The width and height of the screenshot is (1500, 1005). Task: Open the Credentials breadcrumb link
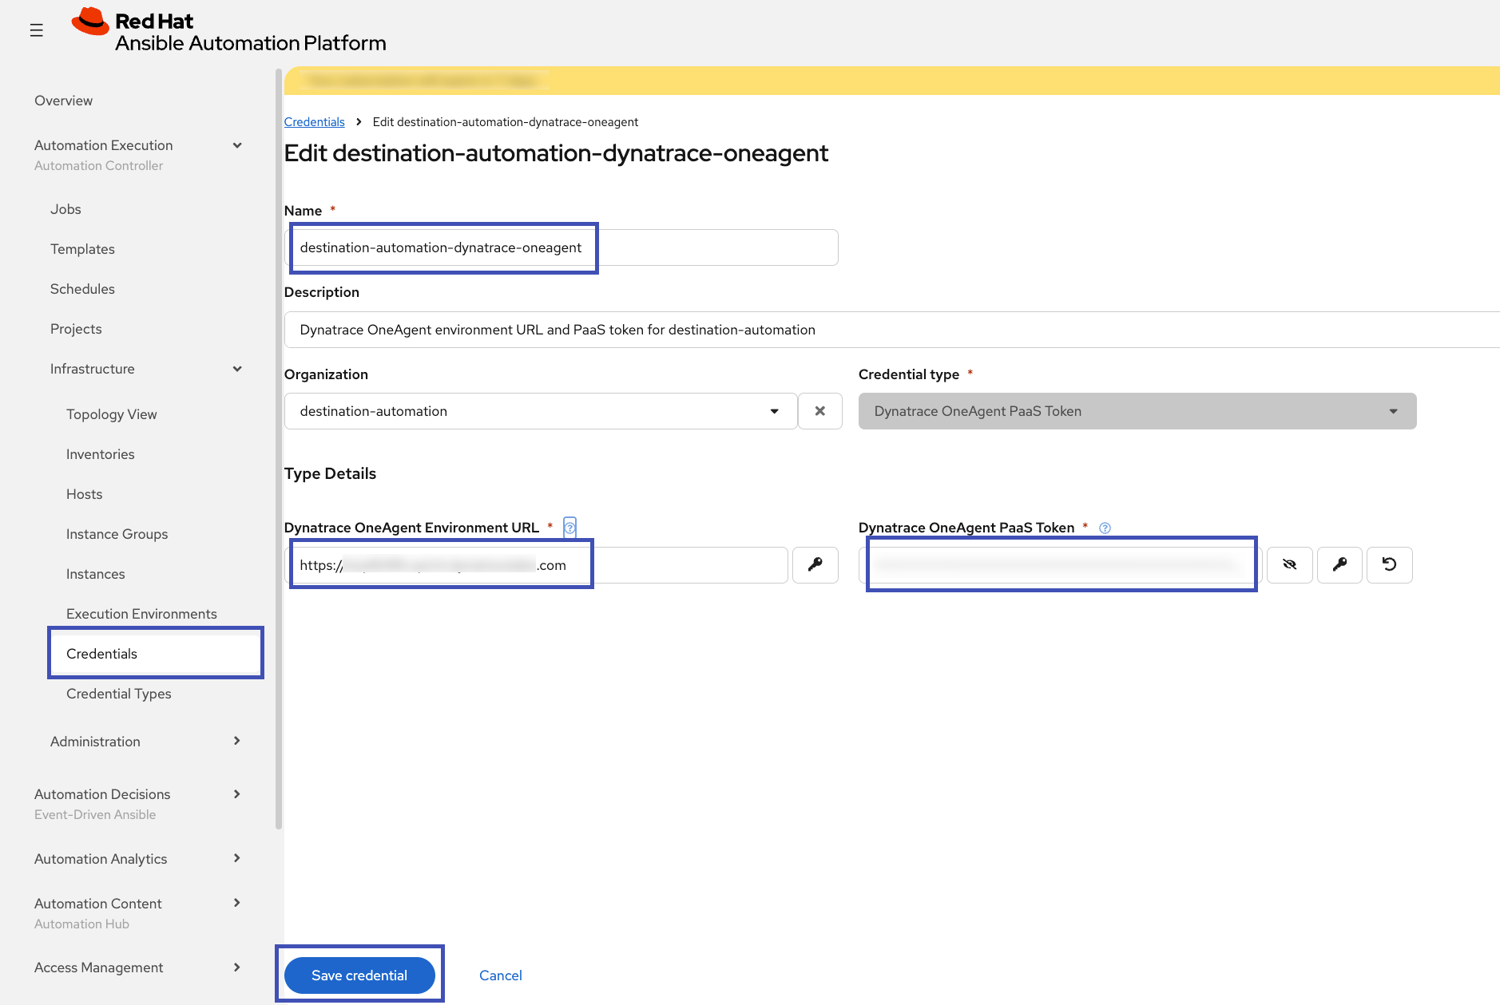click(314, 121)
